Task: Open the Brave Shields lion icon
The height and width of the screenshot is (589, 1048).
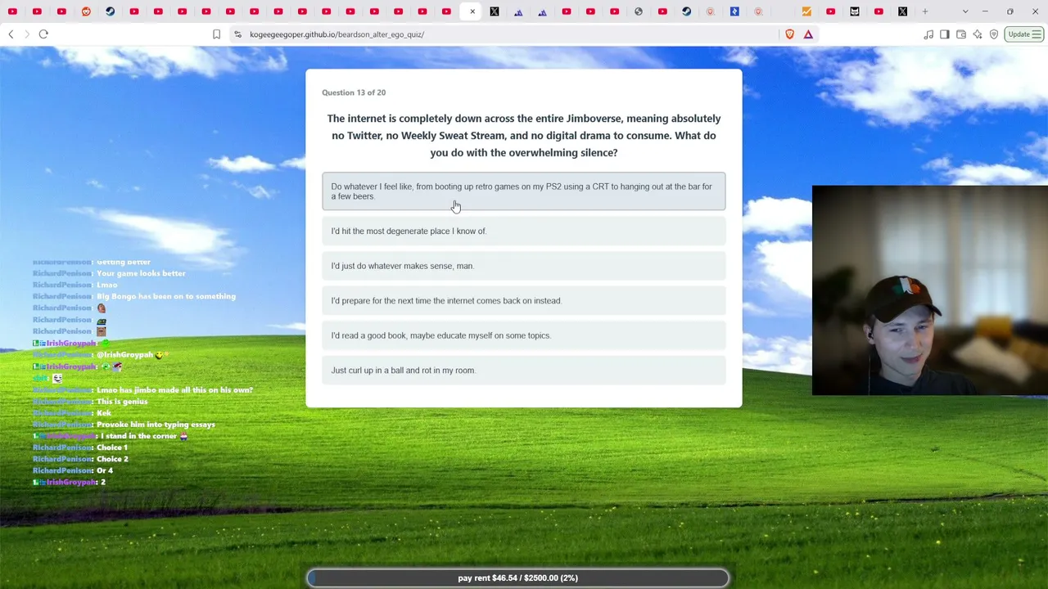Action: 789,34
